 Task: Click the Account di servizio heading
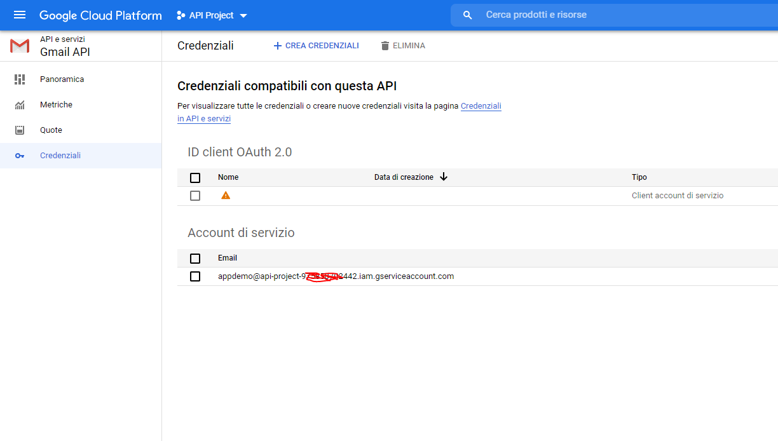[x=241, y=233]
